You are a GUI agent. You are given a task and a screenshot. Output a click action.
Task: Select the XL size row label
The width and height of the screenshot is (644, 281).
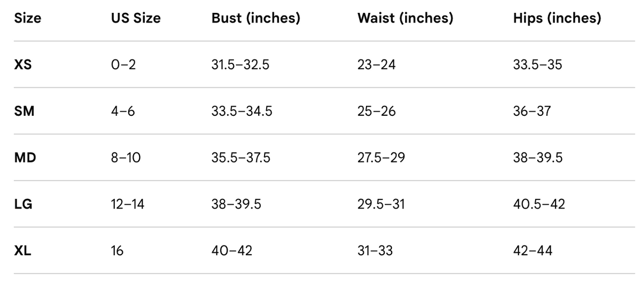tap(23, 250)
